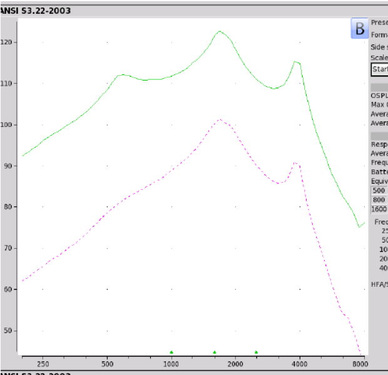Click the blue B button on the graph
Screen dimensions: 388x375
click(360, 28)
